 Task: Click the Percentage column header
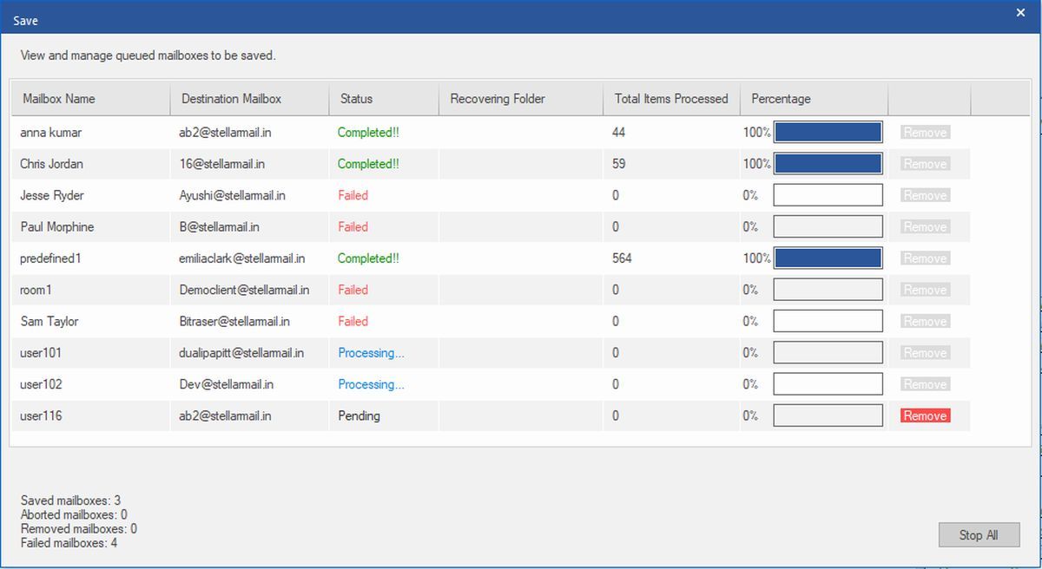coord(814,99)
